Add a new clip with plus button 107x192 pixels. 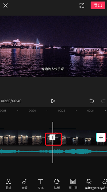(101, 137)
